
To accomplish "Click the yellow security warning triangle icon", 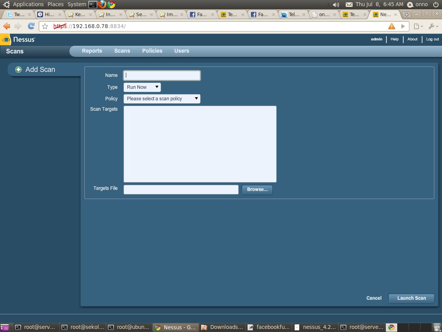I will click(391, 26).
